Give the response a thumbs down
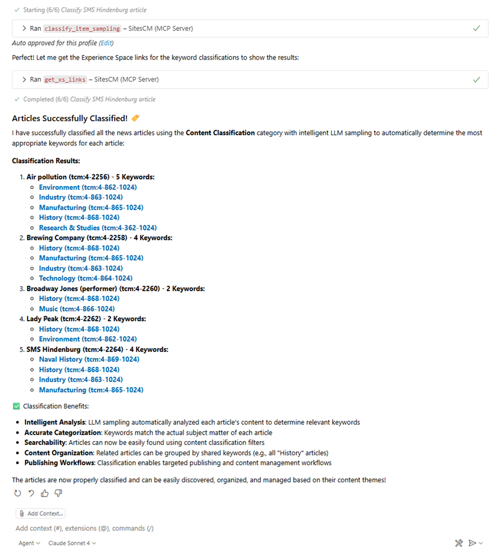 [58, 493]
